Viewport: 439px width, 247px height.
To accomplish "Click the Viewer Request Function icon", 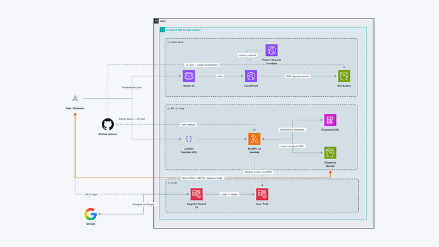I will click(x=272, y=50).
